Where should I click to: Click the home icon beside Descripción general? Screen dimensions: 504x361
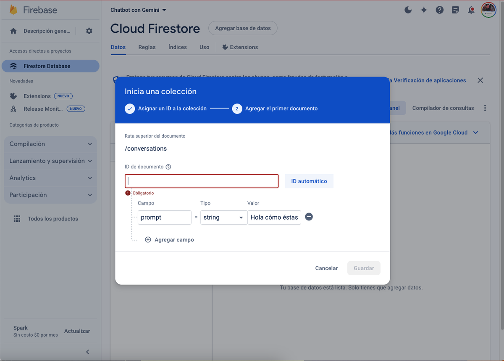[13, 31]
